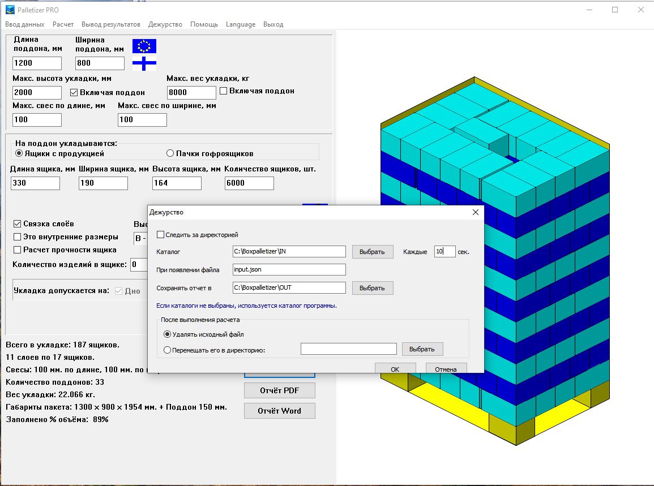
Task: Uncheck the Связка слоёв checkbox
Action: (x=17, y=224)
